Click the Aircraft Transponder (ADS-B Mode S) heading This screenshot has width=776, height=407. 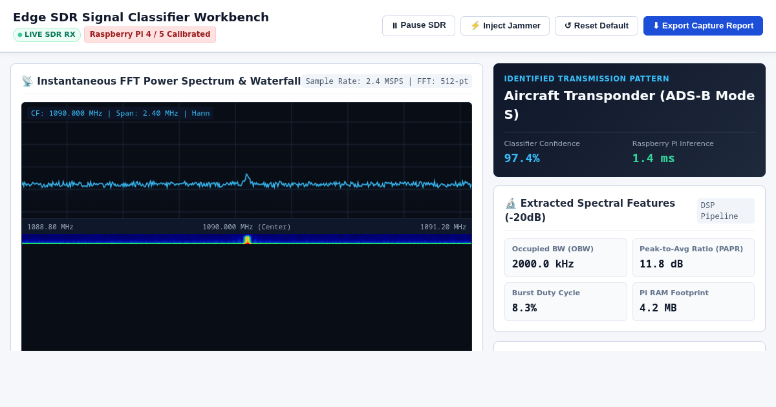[x=629, y=105]
